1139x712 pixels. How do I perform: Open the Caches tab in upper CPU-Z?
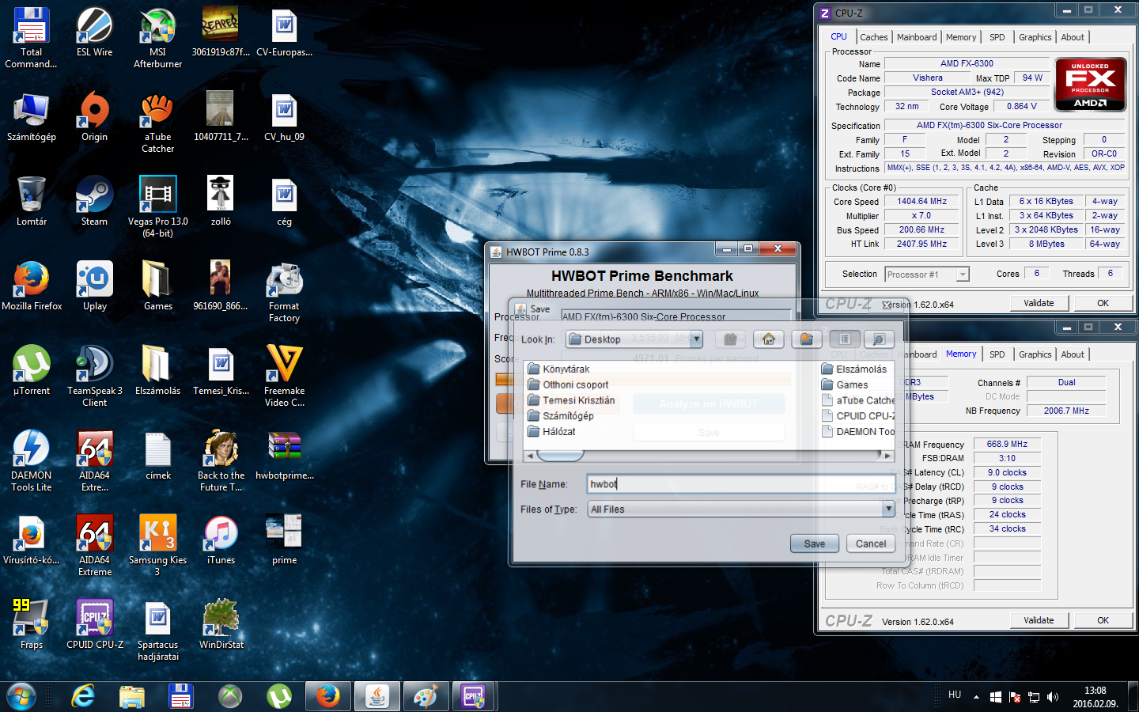tap(873, 37)
